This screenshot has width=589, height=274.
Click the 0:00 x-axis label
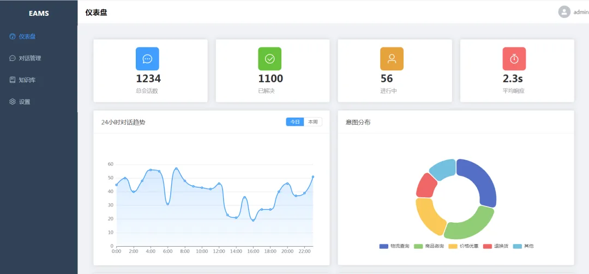(x=117, y=251)
